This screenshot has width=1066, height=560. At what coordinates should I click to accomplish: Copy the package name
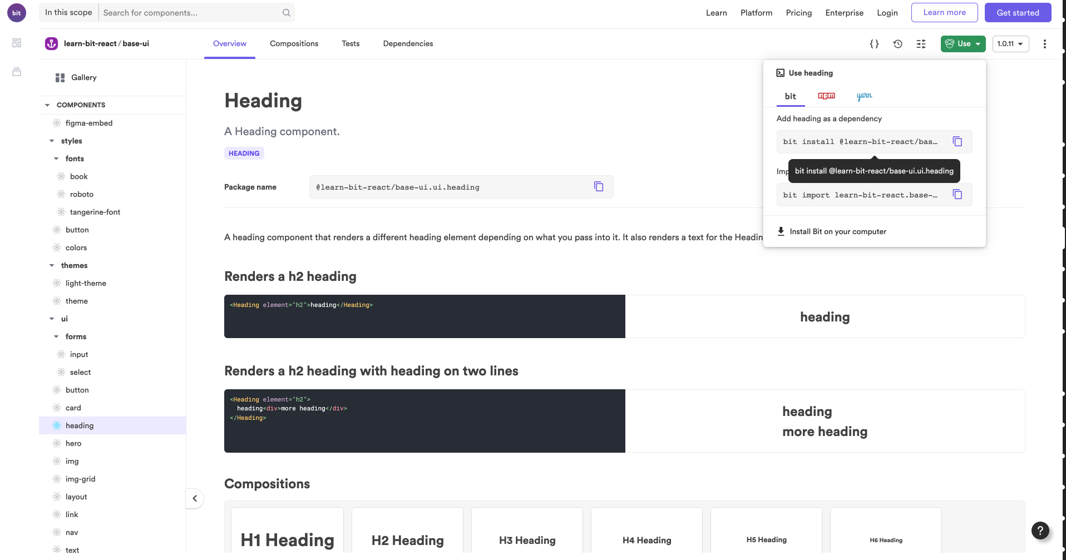[x=599, y=187]
